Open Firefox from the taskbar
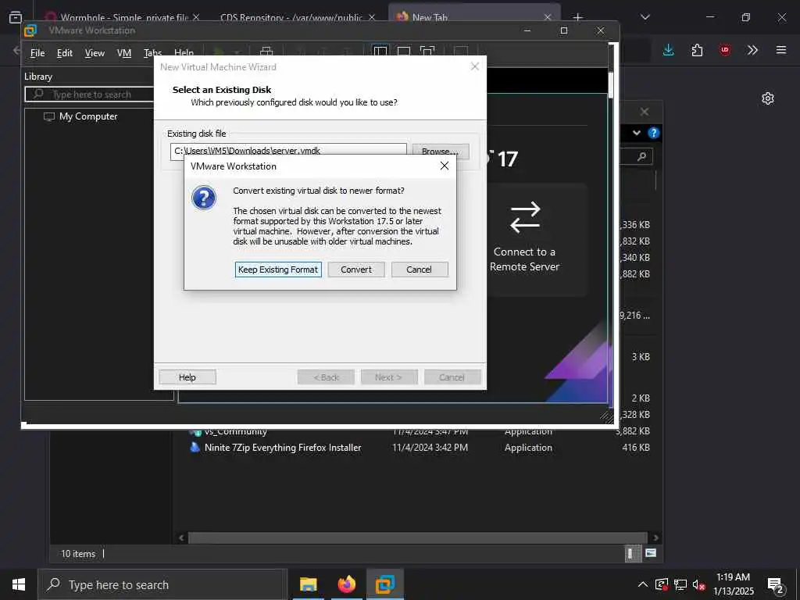 pyautogui.click(x=346, y=584)
